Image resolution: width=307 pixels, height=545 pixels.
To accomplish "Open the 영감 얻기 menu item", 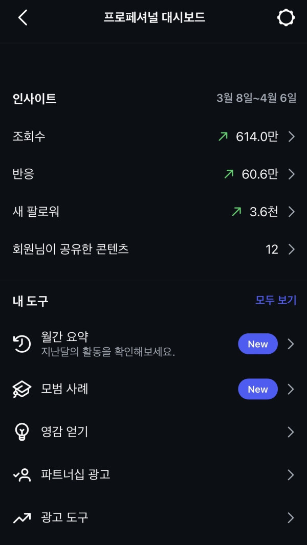I will pyautogui.click(x=65, y=432).
